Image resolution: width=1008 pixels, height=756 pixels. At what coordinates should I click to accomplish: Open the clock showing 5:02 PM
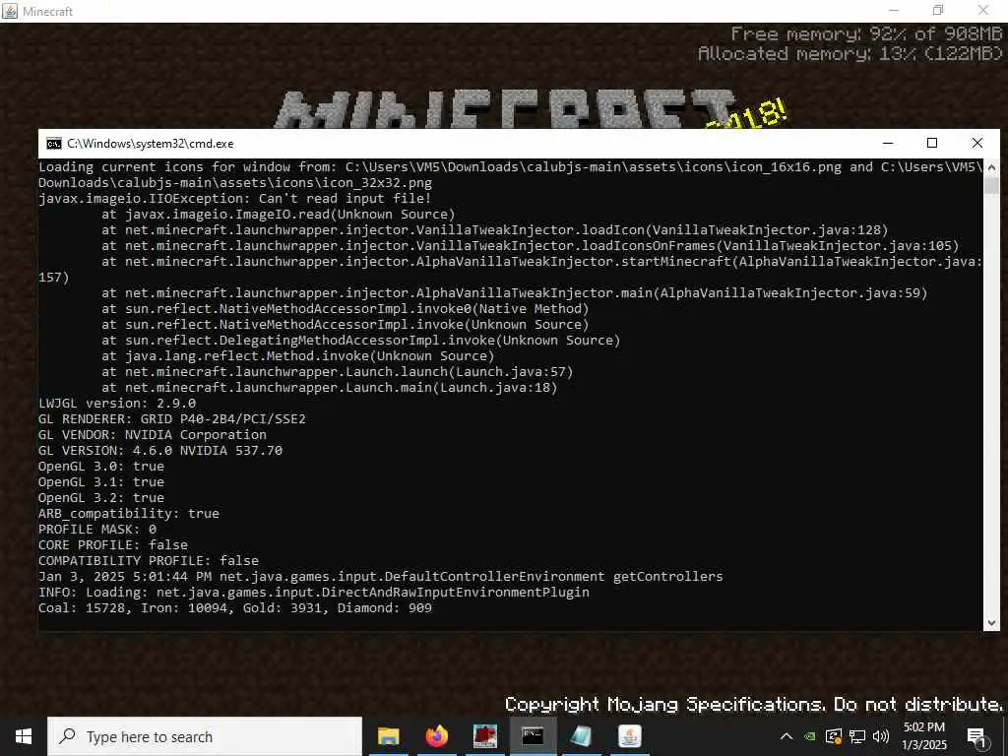click(924, 736)
